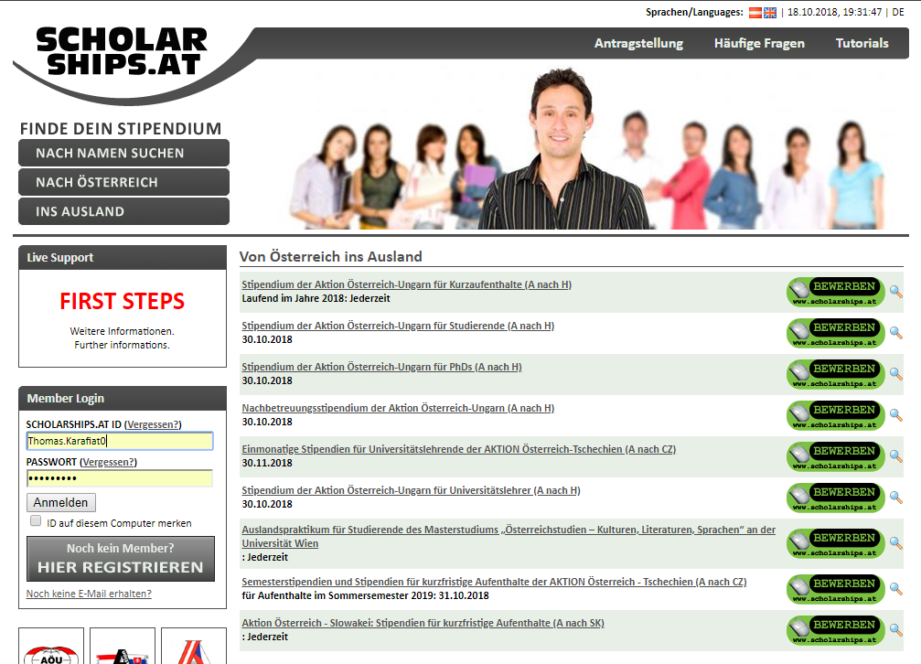This screenshot has height=664, width=921.
Task: Focus the Scholarships.at ID input field
Action: point(120,442)
